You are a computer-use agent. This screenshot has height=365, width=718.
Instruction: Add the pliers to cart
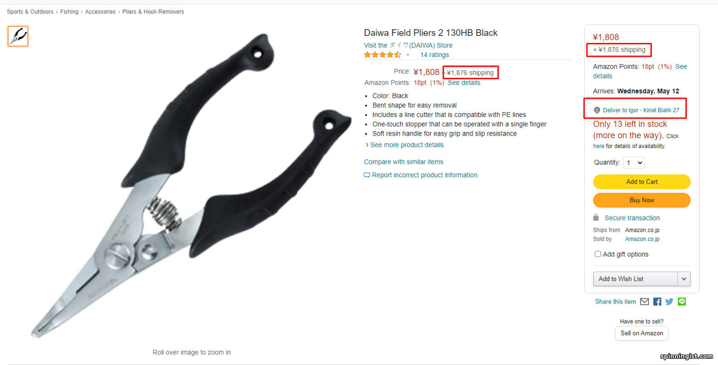(x=642, y=182)
